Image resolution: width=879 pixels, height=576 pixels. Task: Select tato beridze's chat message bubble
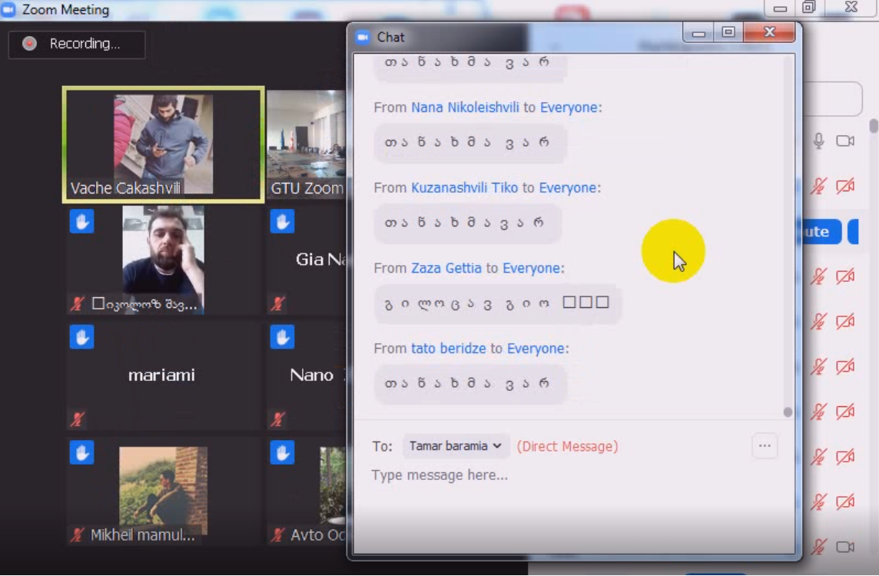pyautogui.click(x=470, y=384)
